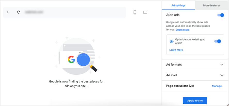The height and width of the screenshot is (106, 229).
Task: Expand the Ad load section
Action: [195, 75]
